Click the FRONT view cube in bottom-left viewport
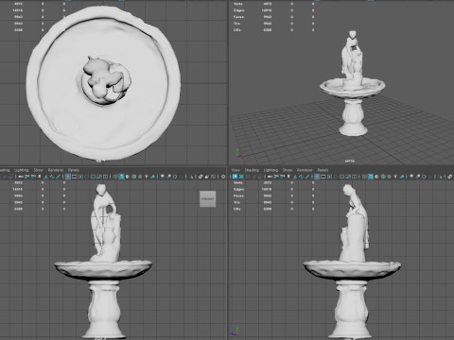 207,199
